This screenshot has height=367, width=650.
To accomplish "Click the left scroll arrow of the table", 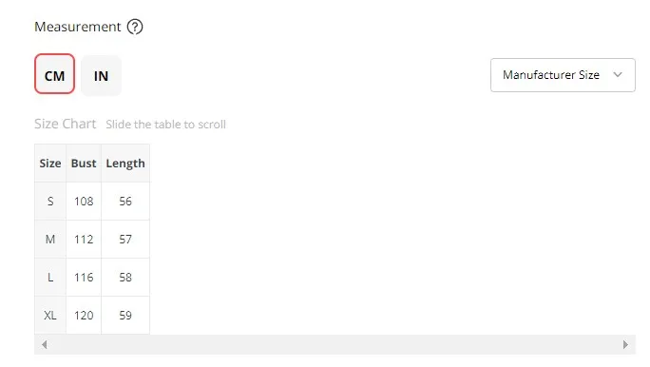I will (x=45, y=344).
